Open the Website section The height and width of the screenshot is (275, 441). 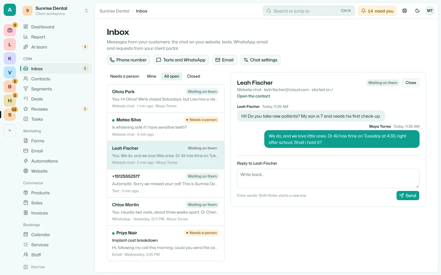(56, 171)
